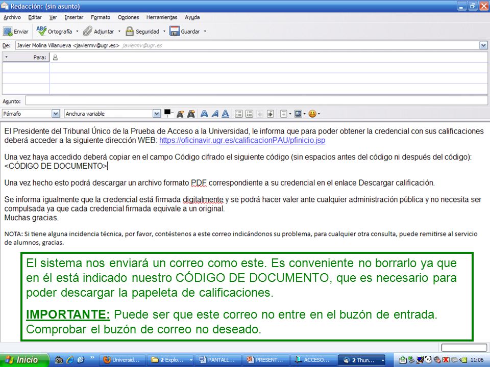
Task: Click the CÓDIGO DE DOCUMENTO placeholder text
Action: coord(56,166)
